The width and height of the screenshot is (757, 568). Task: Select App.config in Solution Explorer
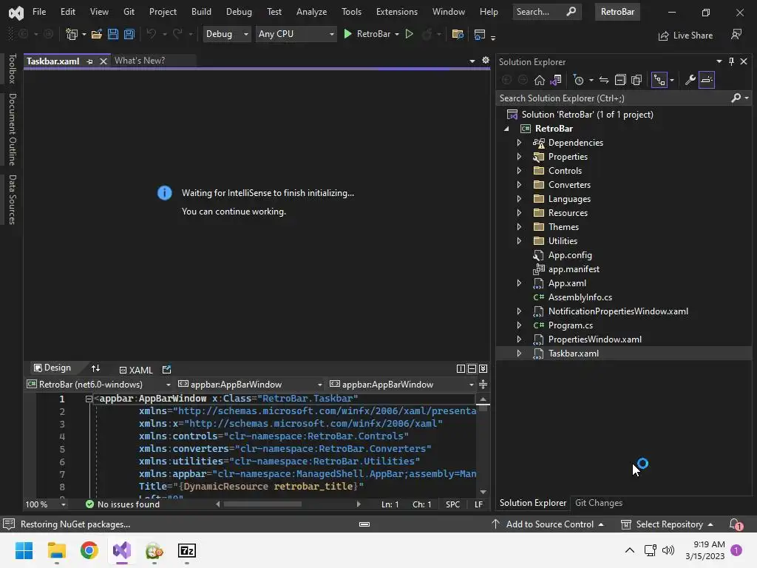tap(570, 255)
